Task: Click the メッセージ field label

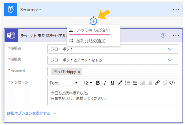Action: 19,82
